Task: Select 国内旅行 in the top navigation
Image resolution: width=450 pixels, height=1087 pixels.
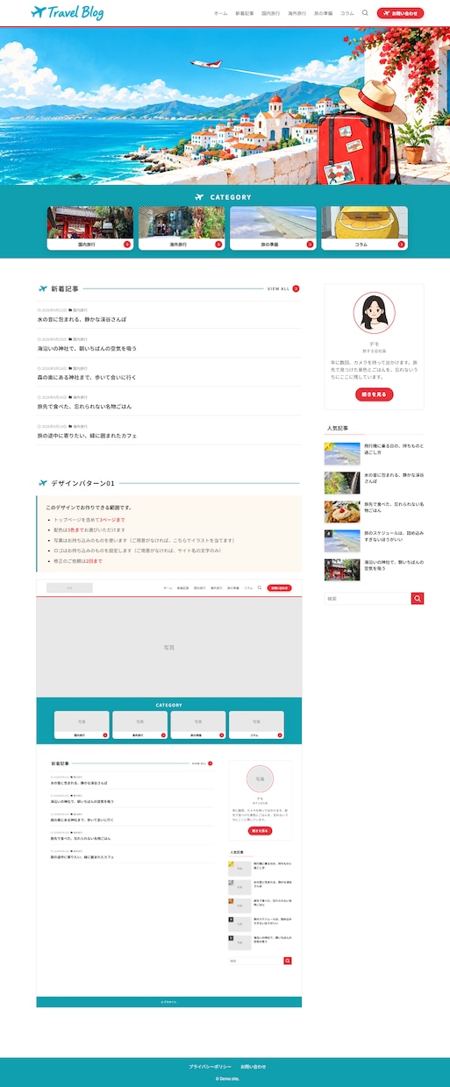Action: tap(271, 13)
